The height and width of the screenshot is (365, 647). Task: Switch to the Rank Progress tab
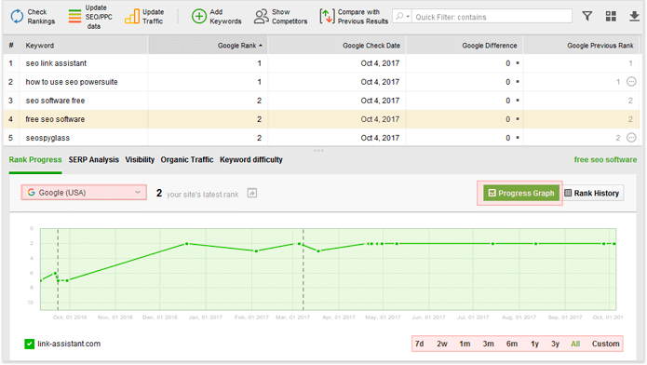35,160
